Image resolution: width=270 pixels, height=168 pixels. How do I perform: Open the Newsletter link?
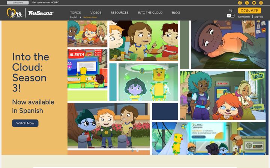[244, 17]
